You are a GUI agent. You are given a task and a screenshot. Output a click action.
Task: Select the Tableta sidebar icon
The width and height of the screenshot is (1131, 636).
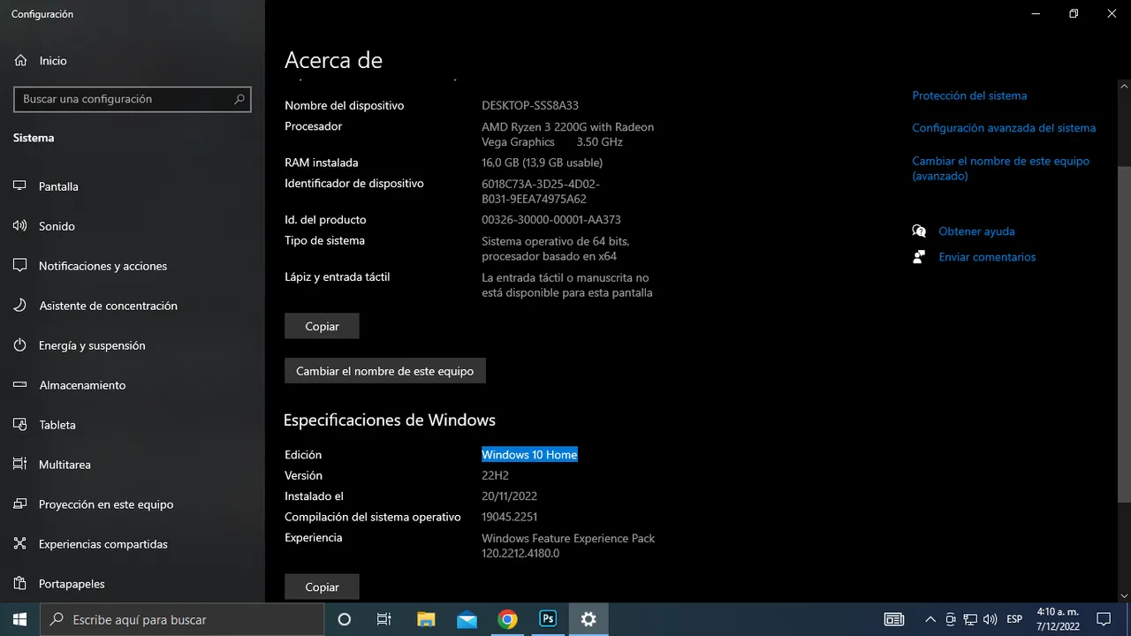point(19,425)
